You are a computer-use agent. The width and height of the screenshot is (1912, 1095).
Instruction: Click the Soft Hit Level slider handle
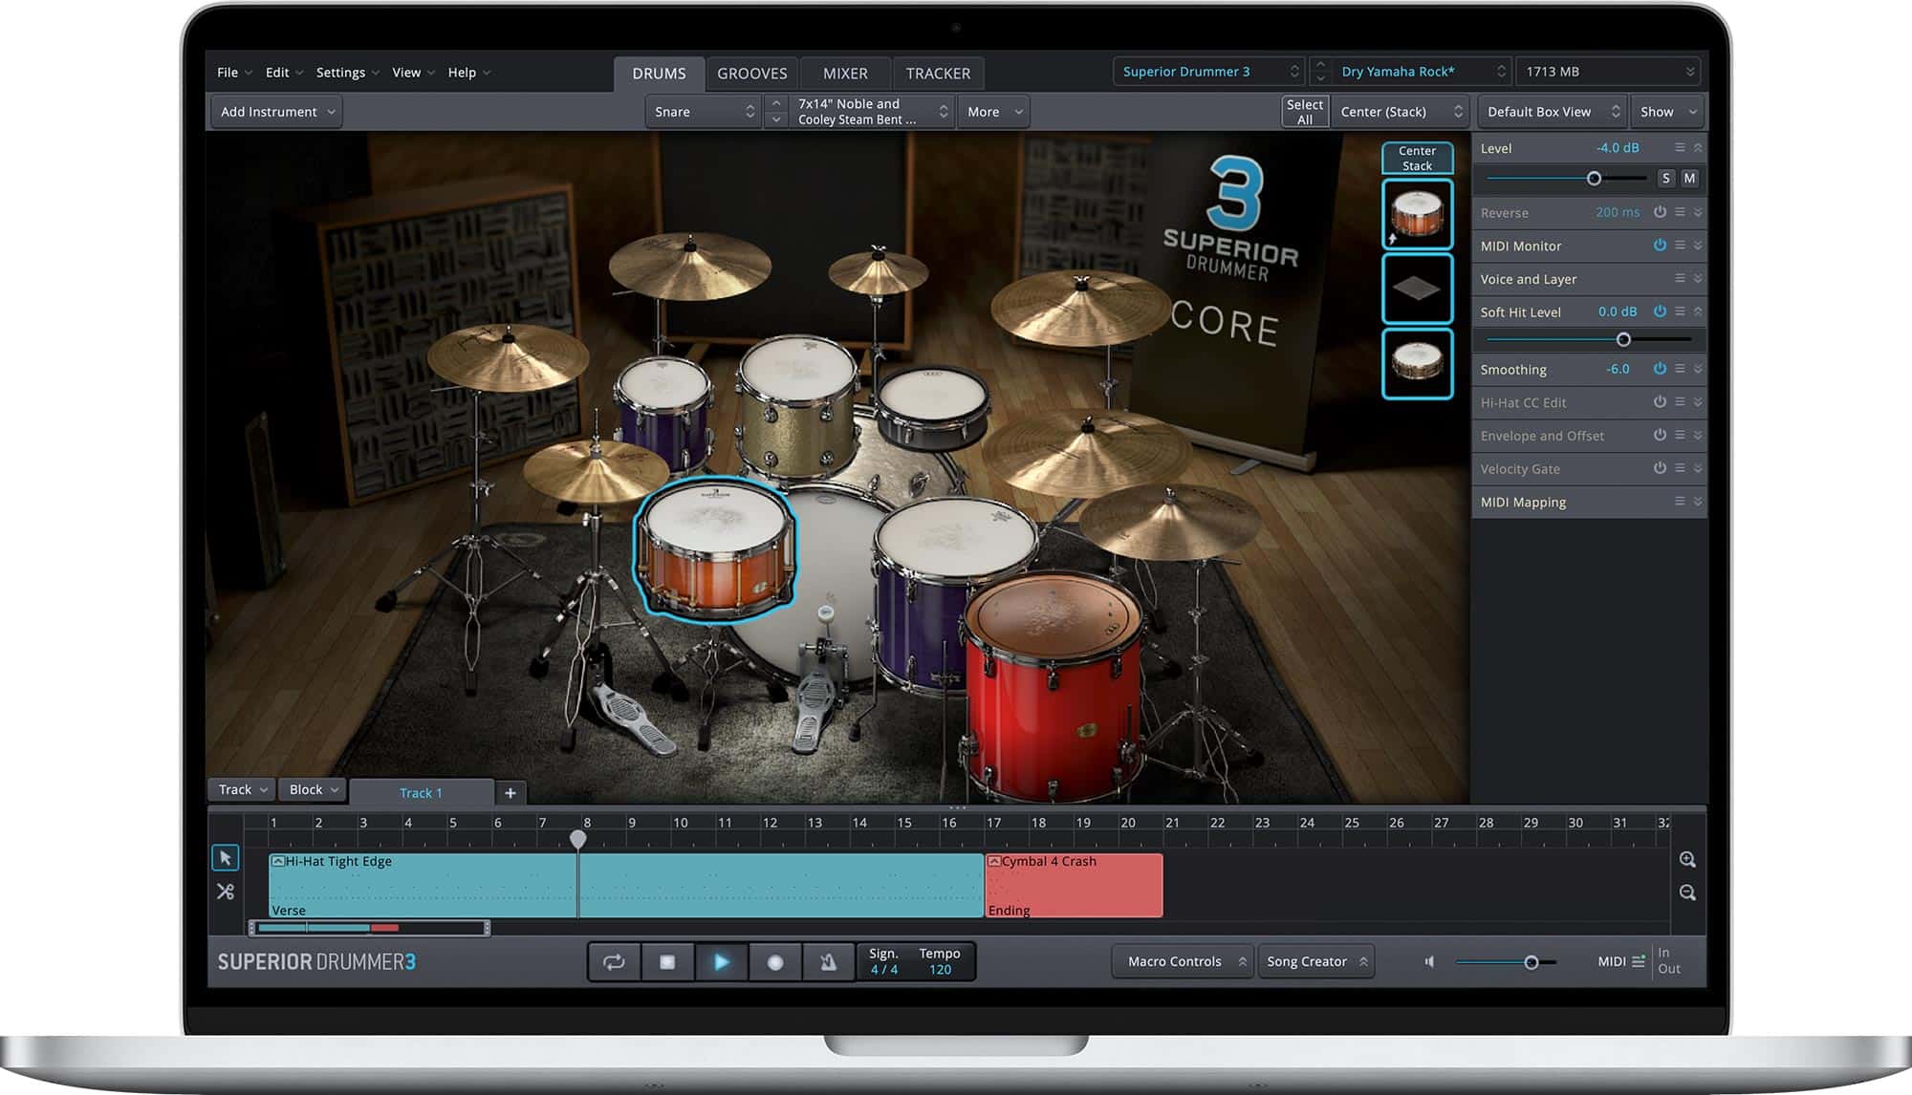tap(1623, 339)
